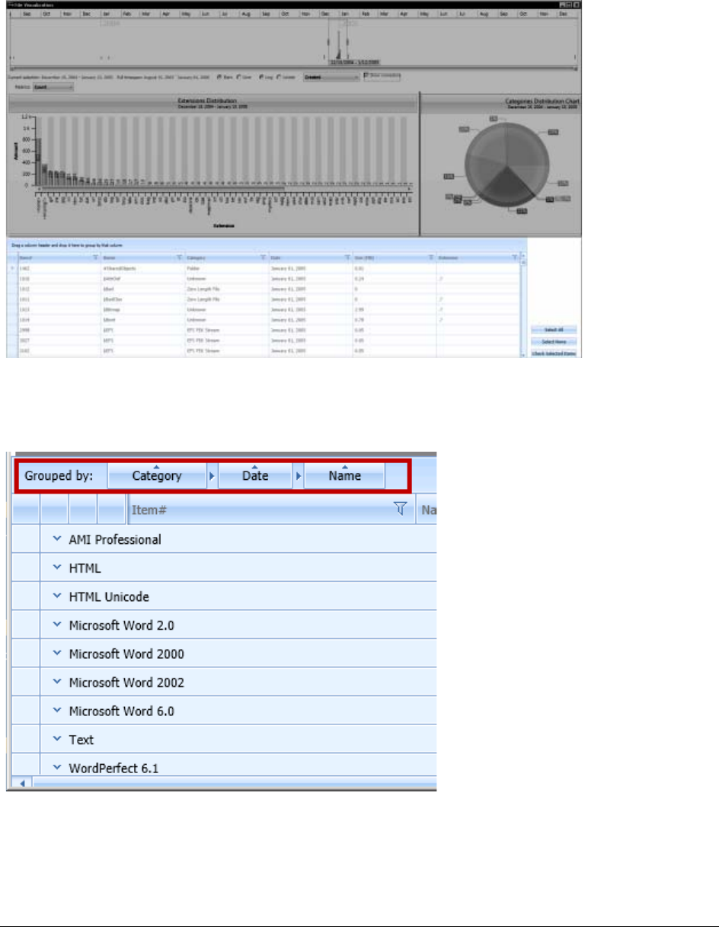Expand the WordPerfect 6.1 group

(56, 766)
